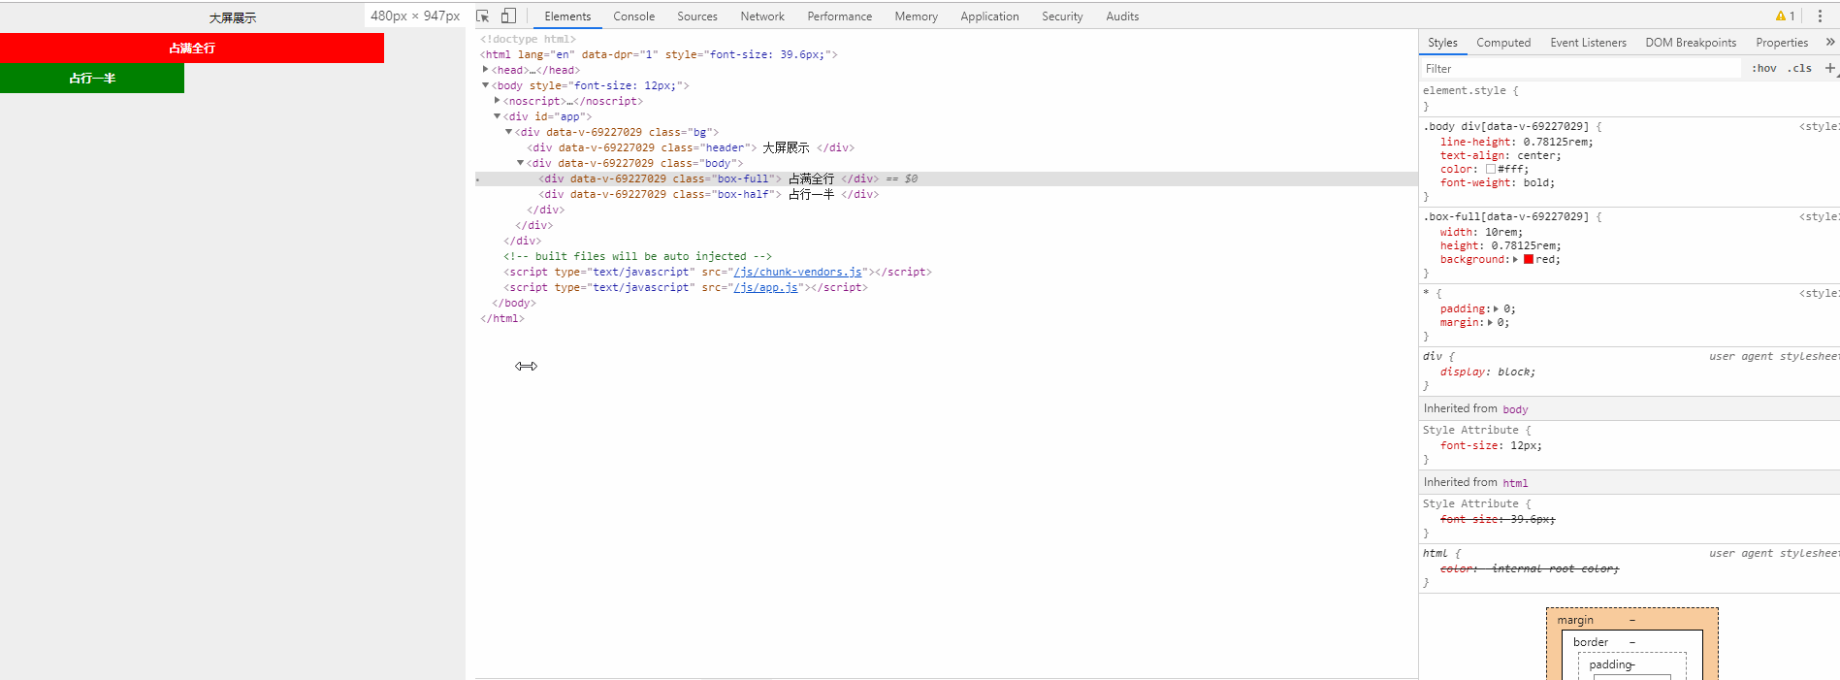Open the red background color swatch
The width and height of the screenshot is (1840, 680).
(x=1529, y=260)
